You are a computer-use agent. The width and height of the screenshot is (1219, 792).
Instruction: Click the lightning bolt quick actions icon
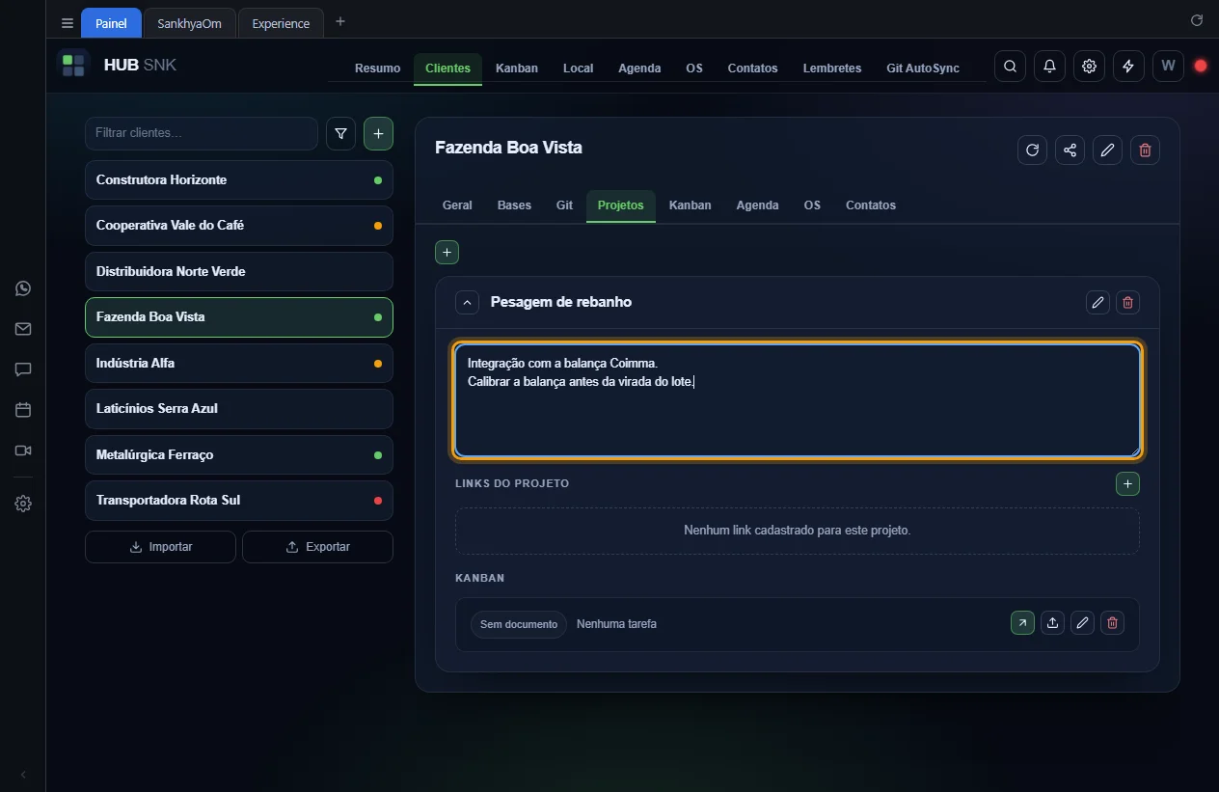click(1128, 67)
